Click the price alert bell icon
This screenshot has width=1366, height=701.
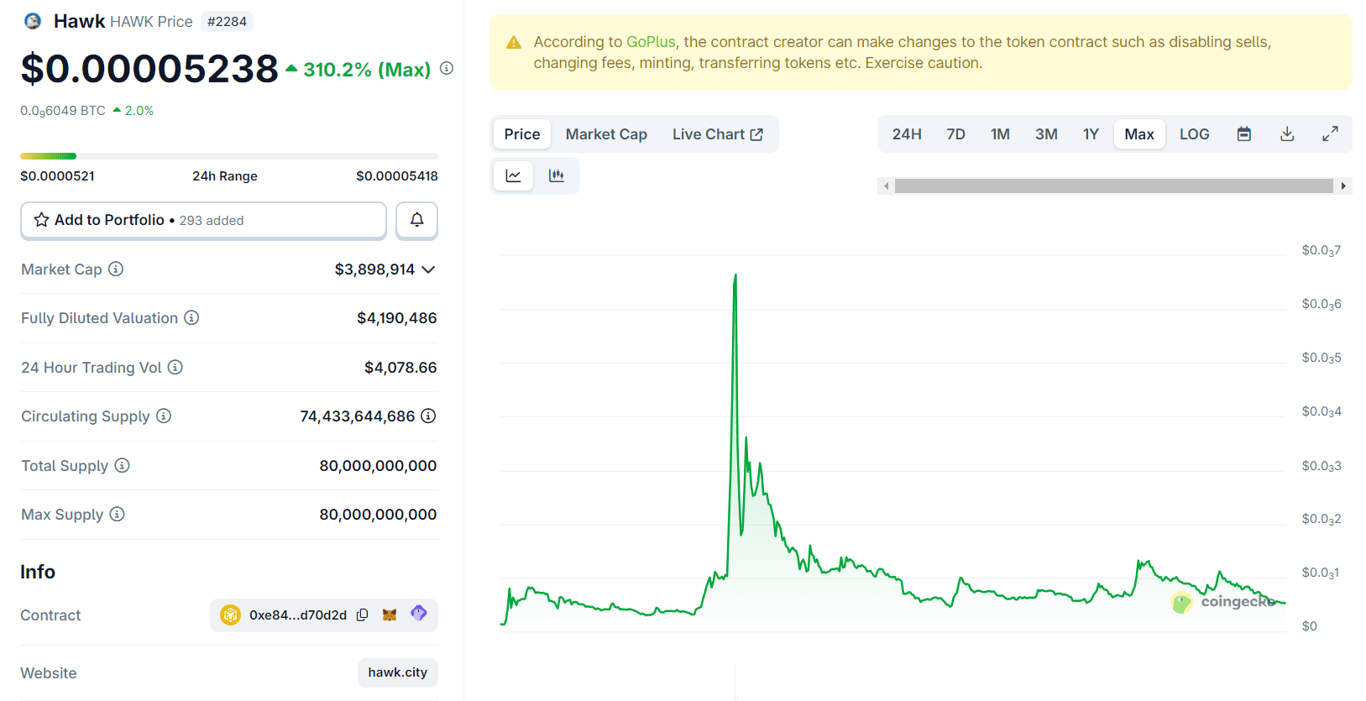coord(416,220)
